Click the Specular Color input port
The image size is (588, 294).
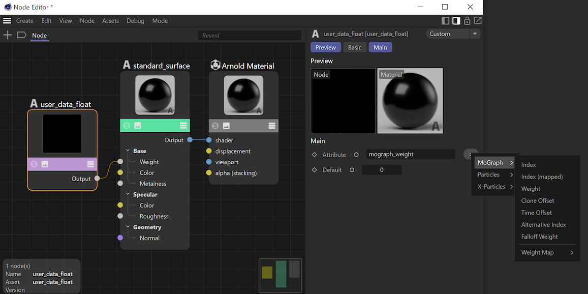[120, 205]
